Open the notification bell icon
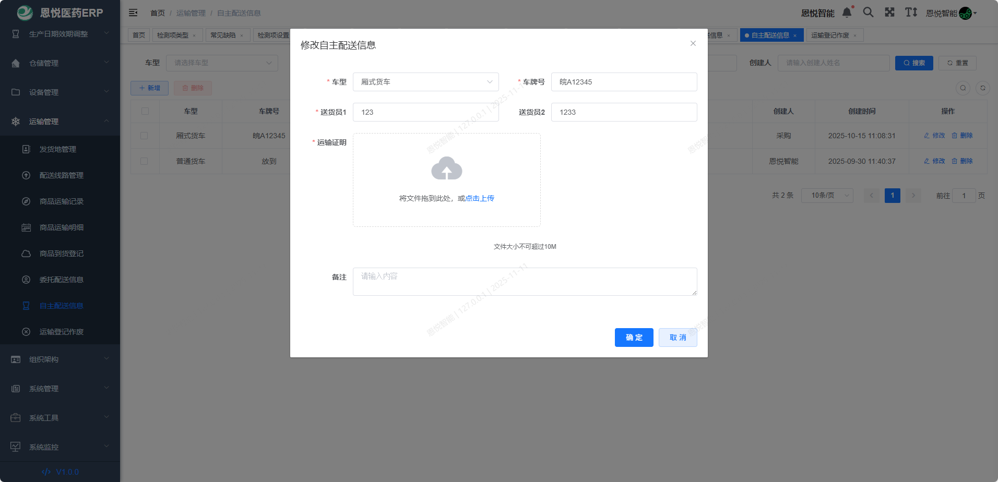This screenshot has height=482, width=998. [847, 13]
